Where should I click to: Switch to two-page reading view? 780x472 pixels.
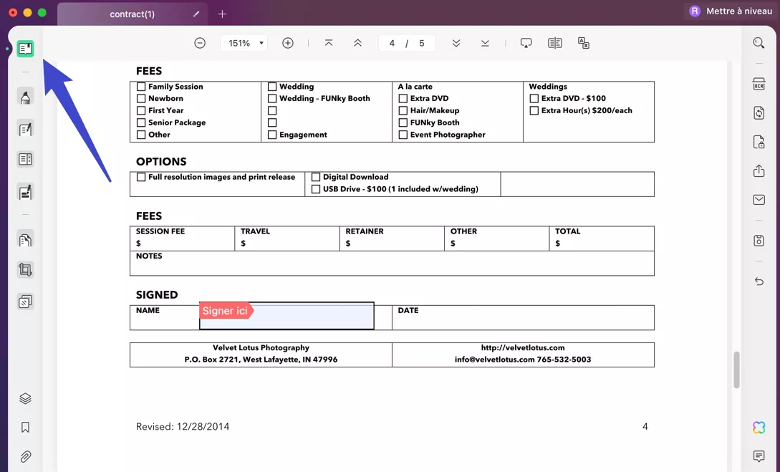[x=554, y=42]
